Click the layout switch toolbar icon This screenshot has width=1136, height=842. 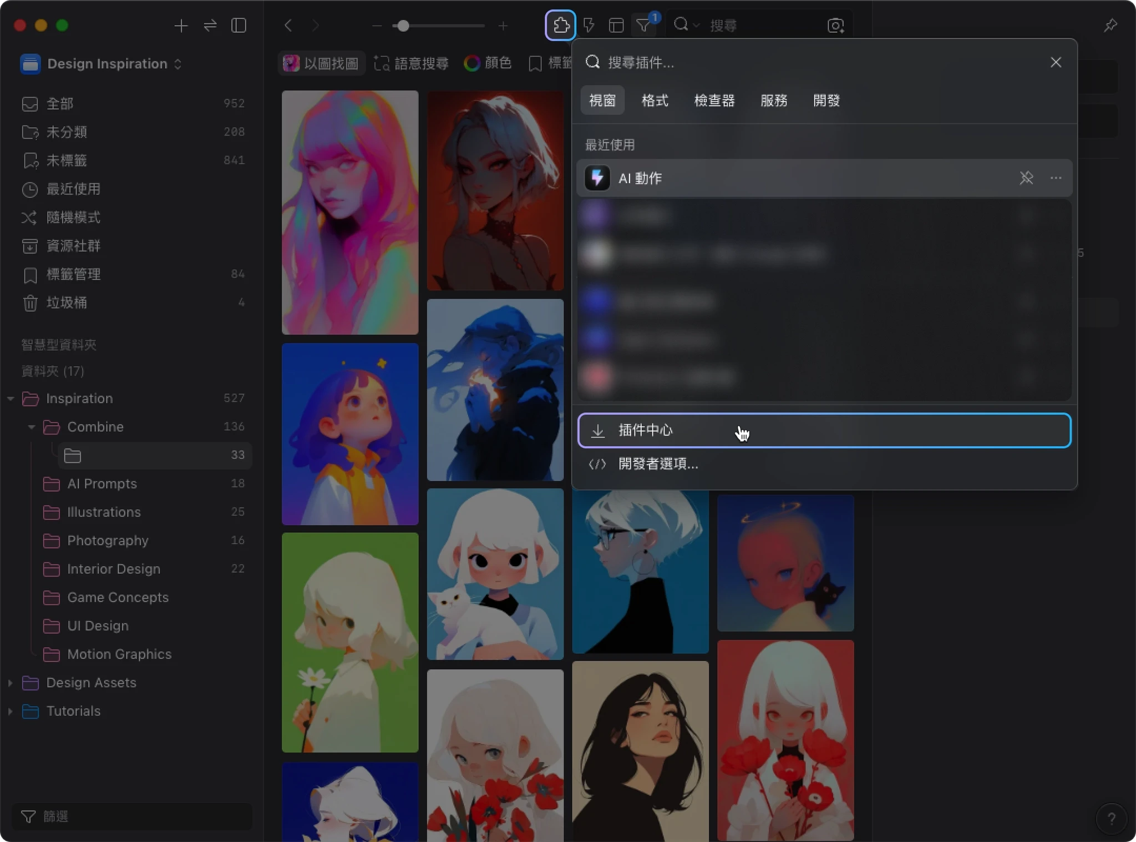click(x=616, y=26)
